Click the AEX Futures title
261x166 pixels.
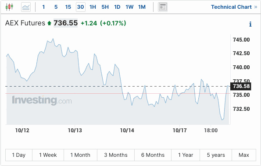point(25,23)
